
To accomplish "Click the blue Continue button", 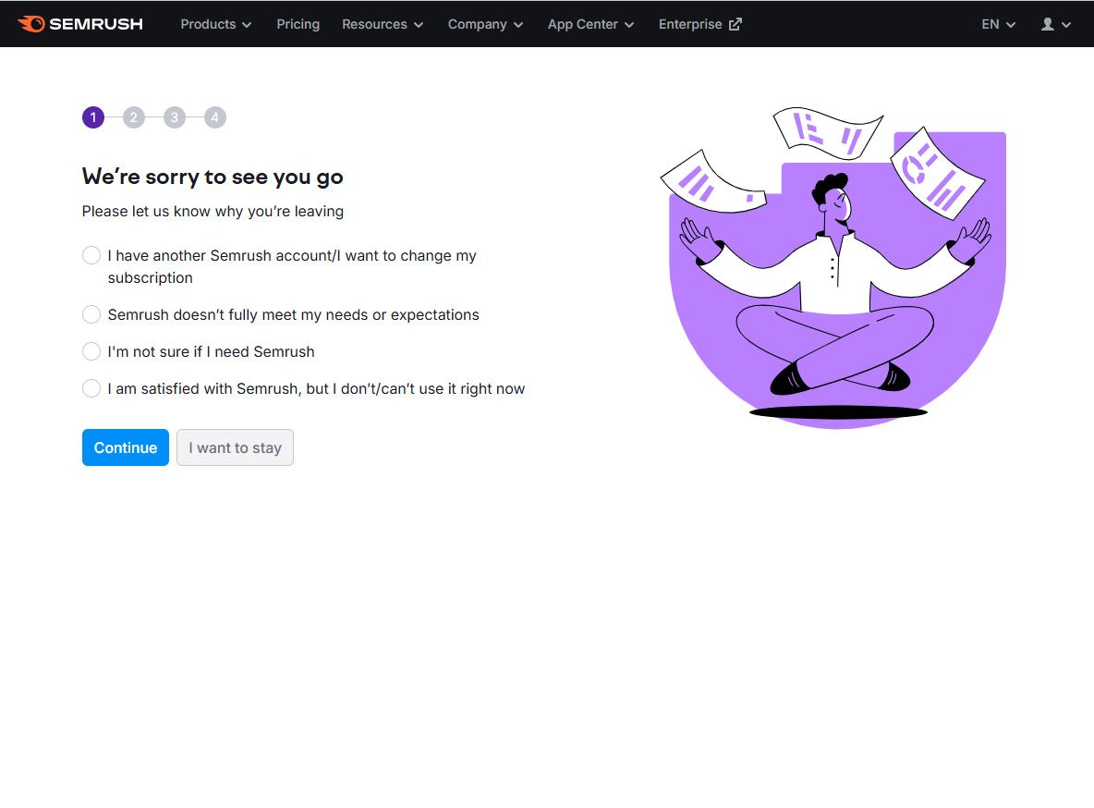I will pos(126,447).
